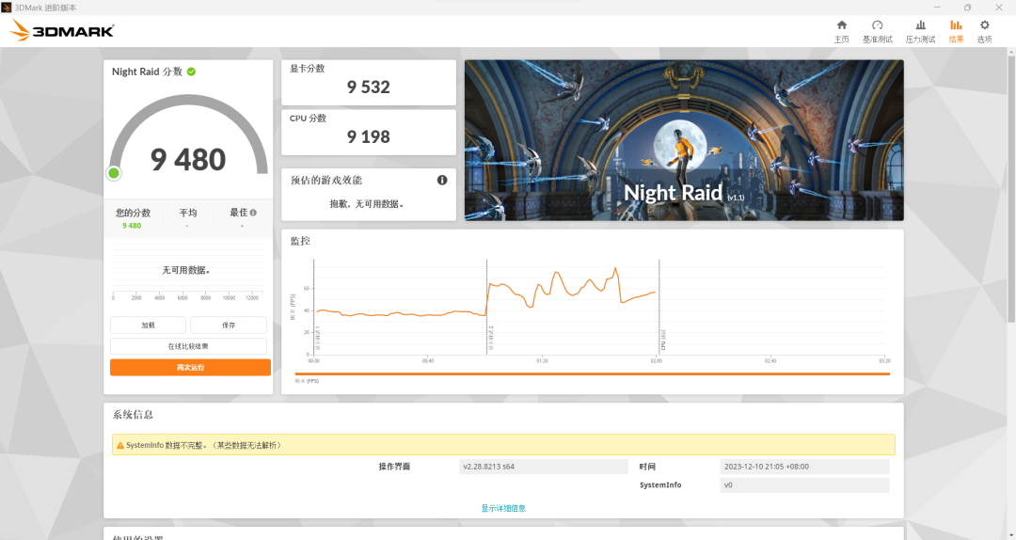Screen dimensions: 1016x540
Task: Click the 时间 field 2023-12-10 21:05
Action: 804,466
